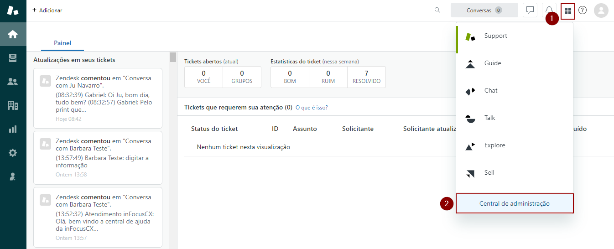This screenshot has height=249, width=614.
Task: Toggle the Zendesk products grid icon
Action: [x=568, y=10]
